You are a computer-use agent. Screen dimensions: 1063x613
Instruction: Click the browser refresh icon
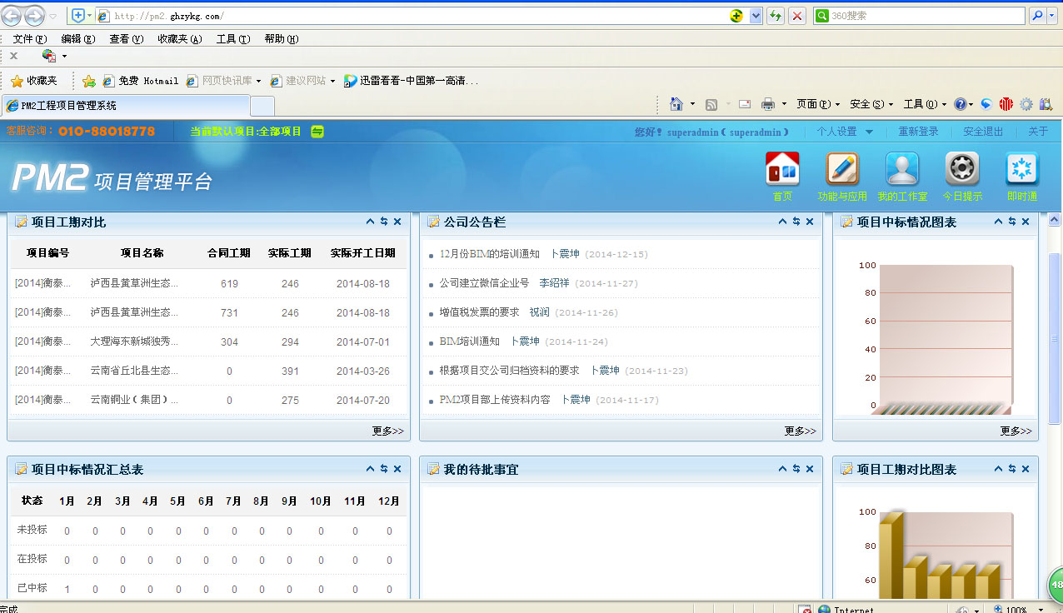point(776,16)
